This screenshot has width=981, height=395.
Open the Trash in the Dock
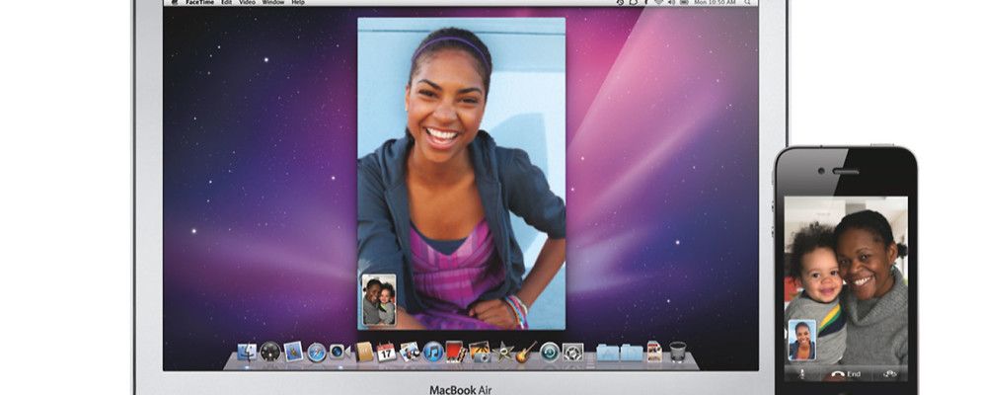(678, 352)
